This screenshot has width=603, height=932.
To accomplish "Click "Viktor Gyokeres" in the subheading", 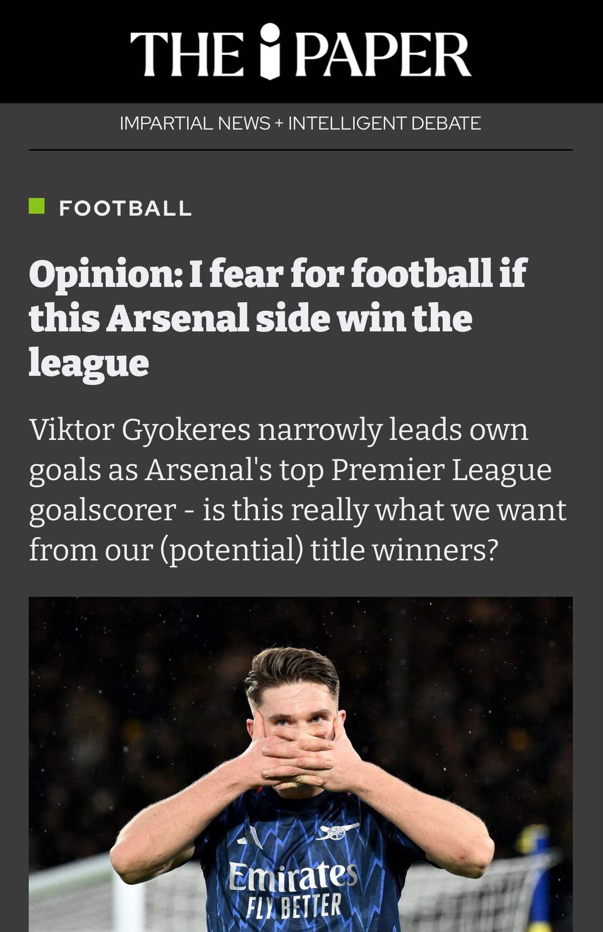I will [x=140, y=429].
